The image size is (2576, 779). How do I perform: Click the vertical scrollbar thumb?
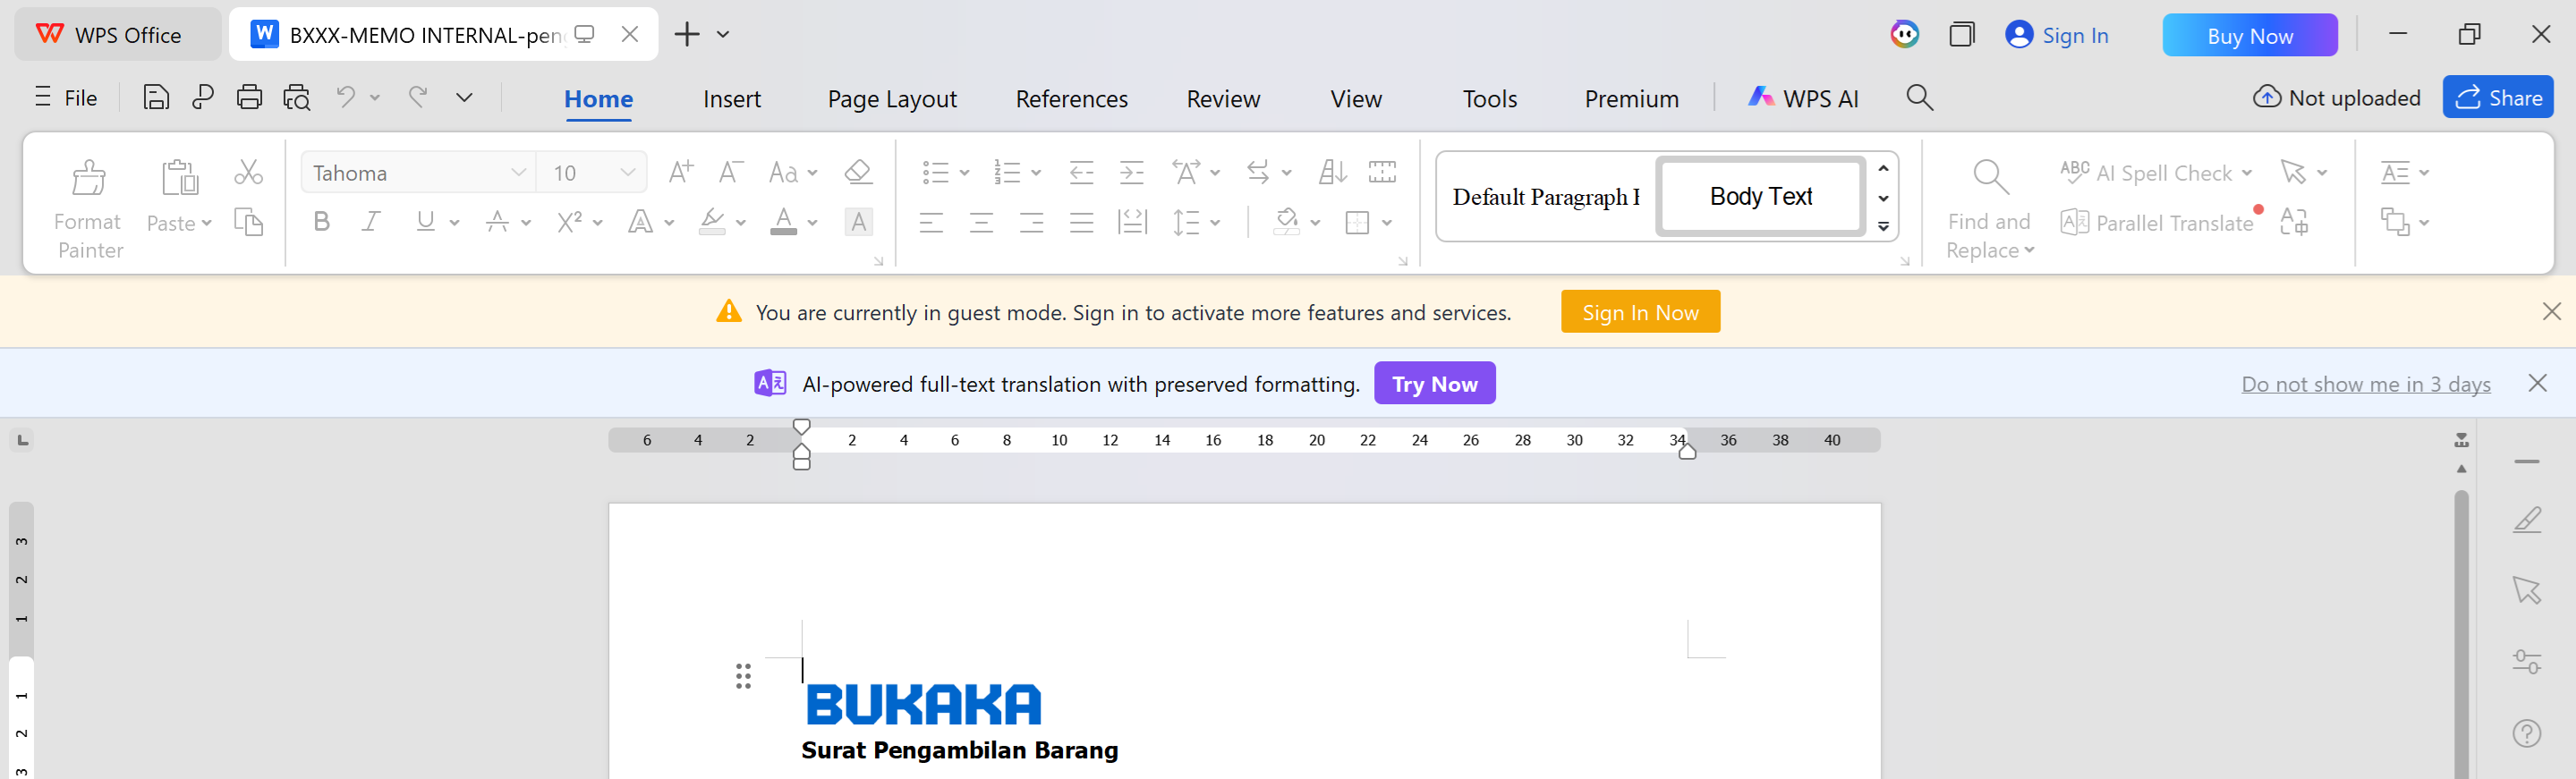pos(2461,632)
